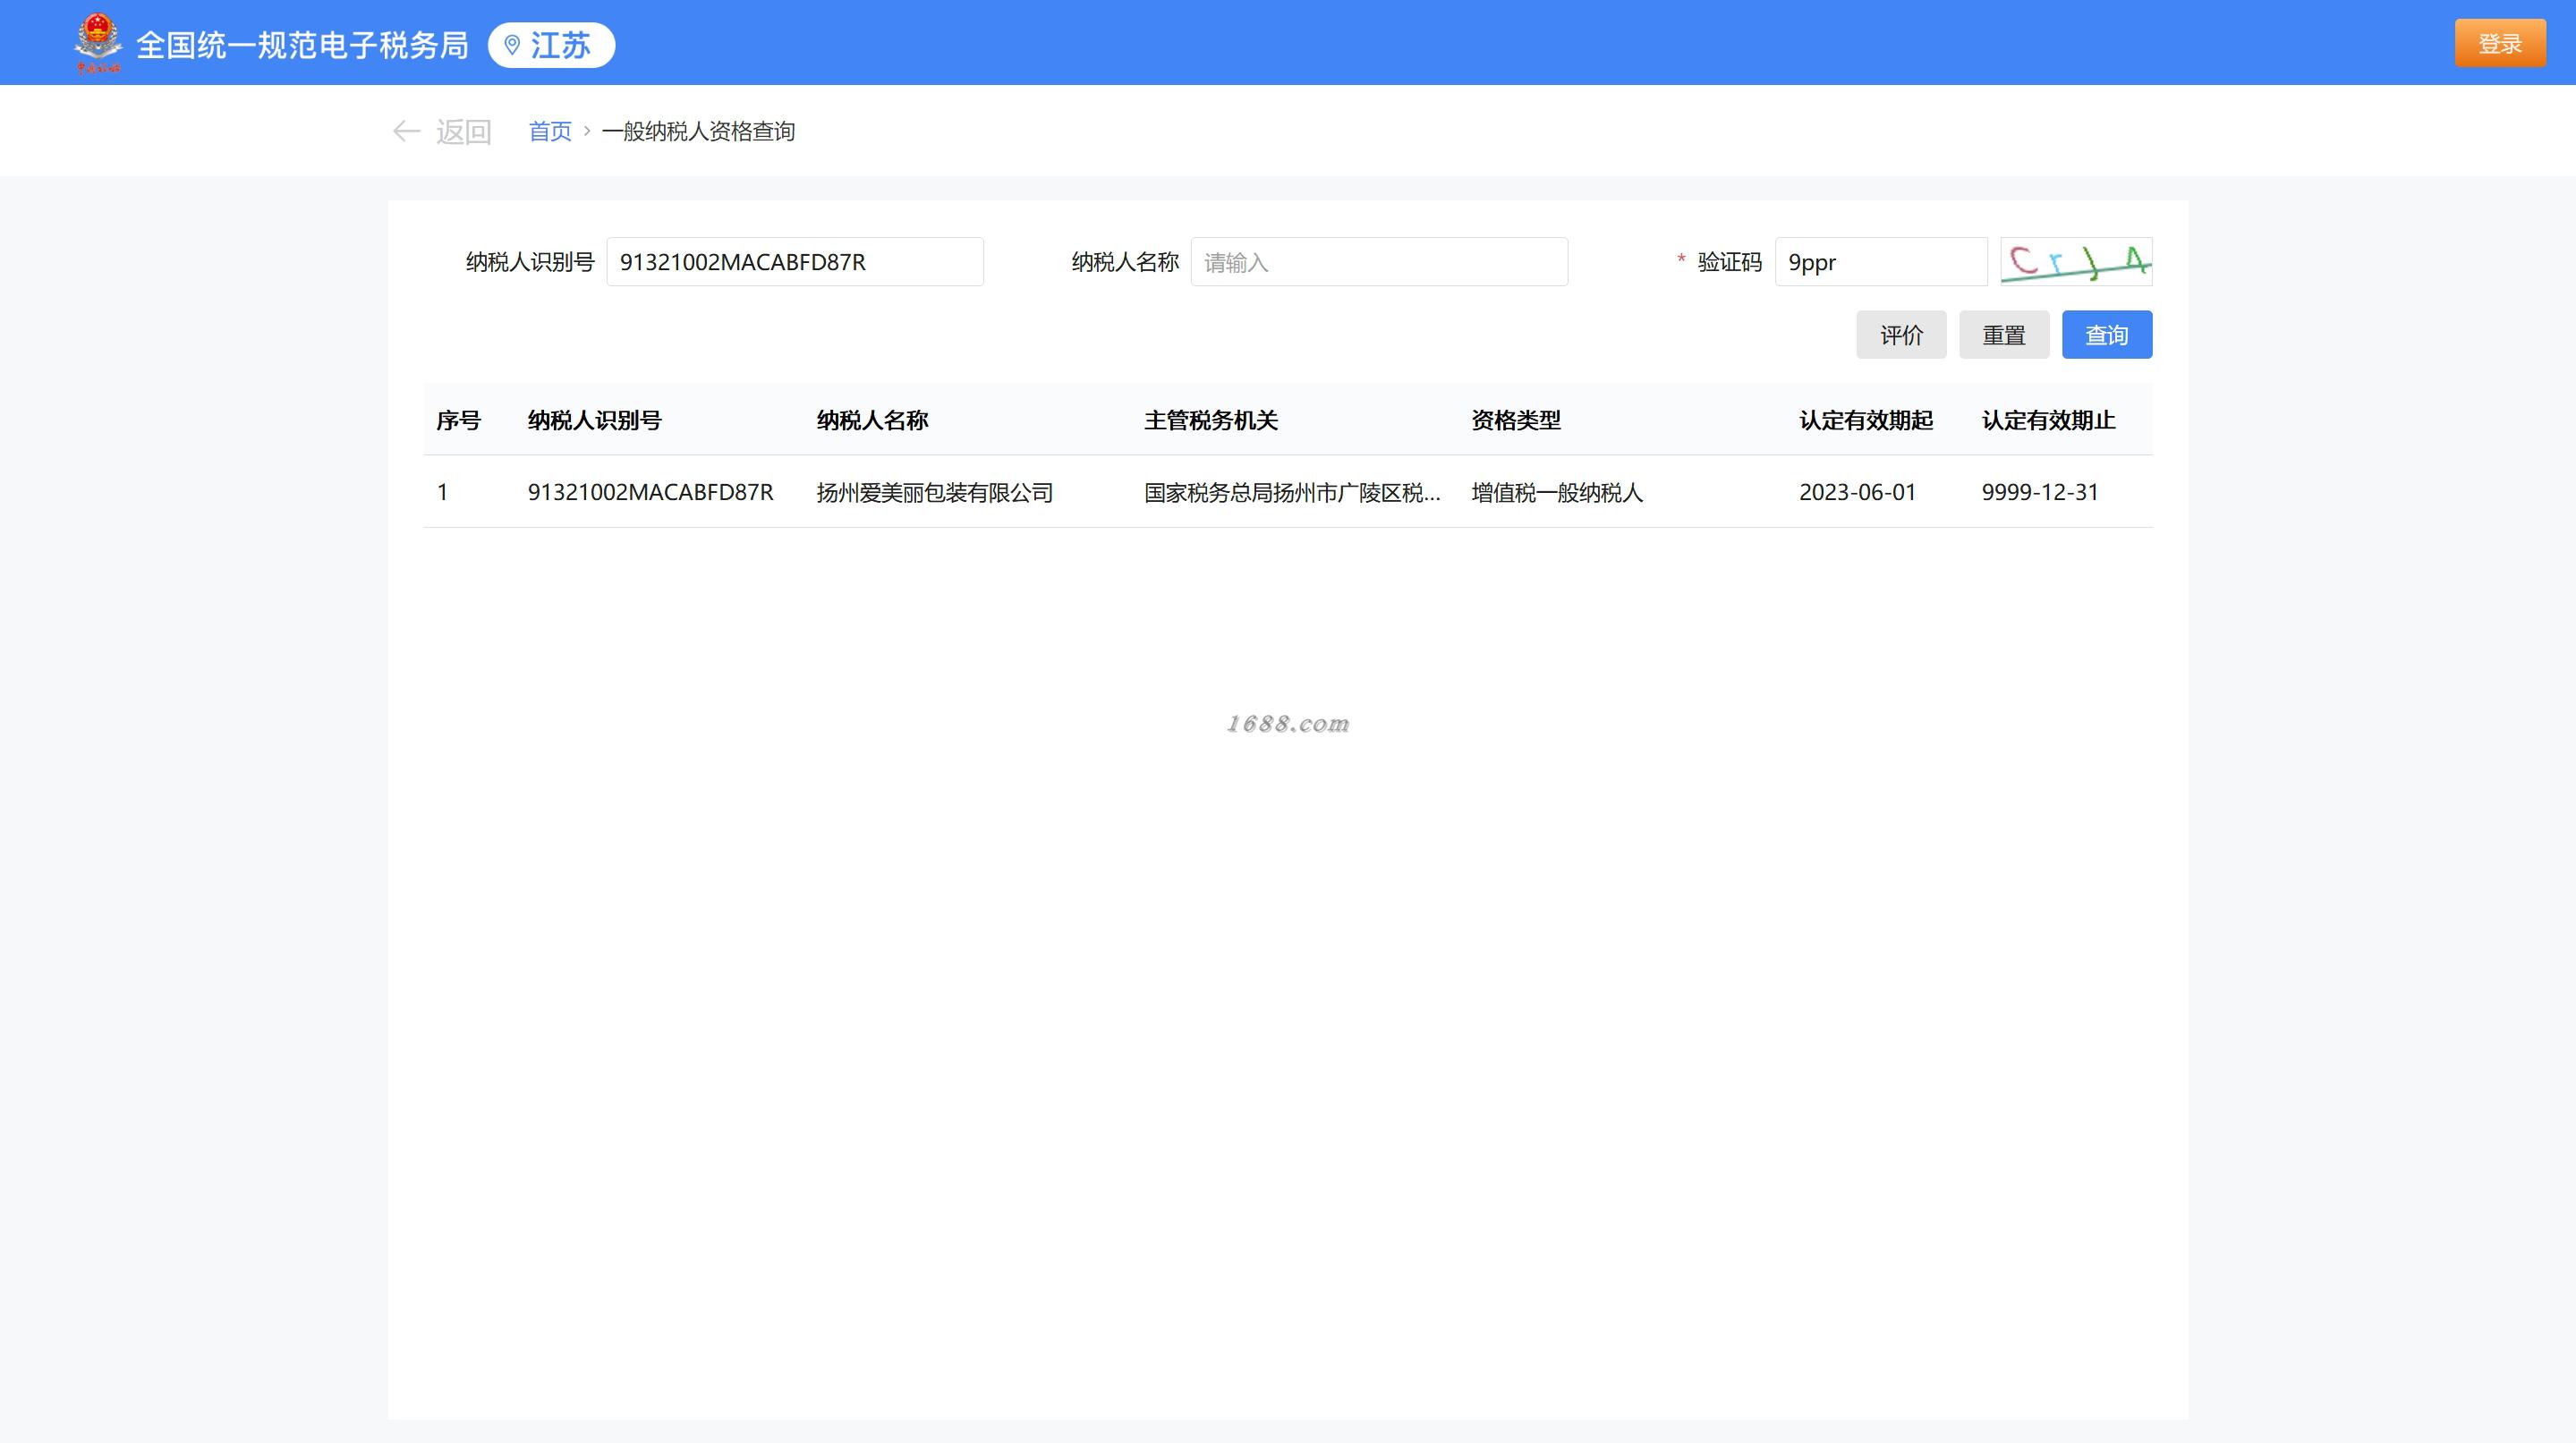Go to 首页 via breadcrumb
This screenshot has height=1443, width=2576.
(549, 131)
